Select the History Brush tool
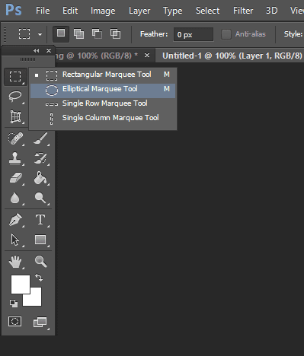This screenshot has height=356, width=304. [x=40, y=158]
